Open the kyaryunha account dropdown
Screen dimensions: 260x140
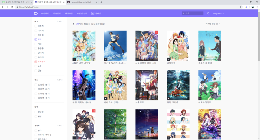point(219,14)
